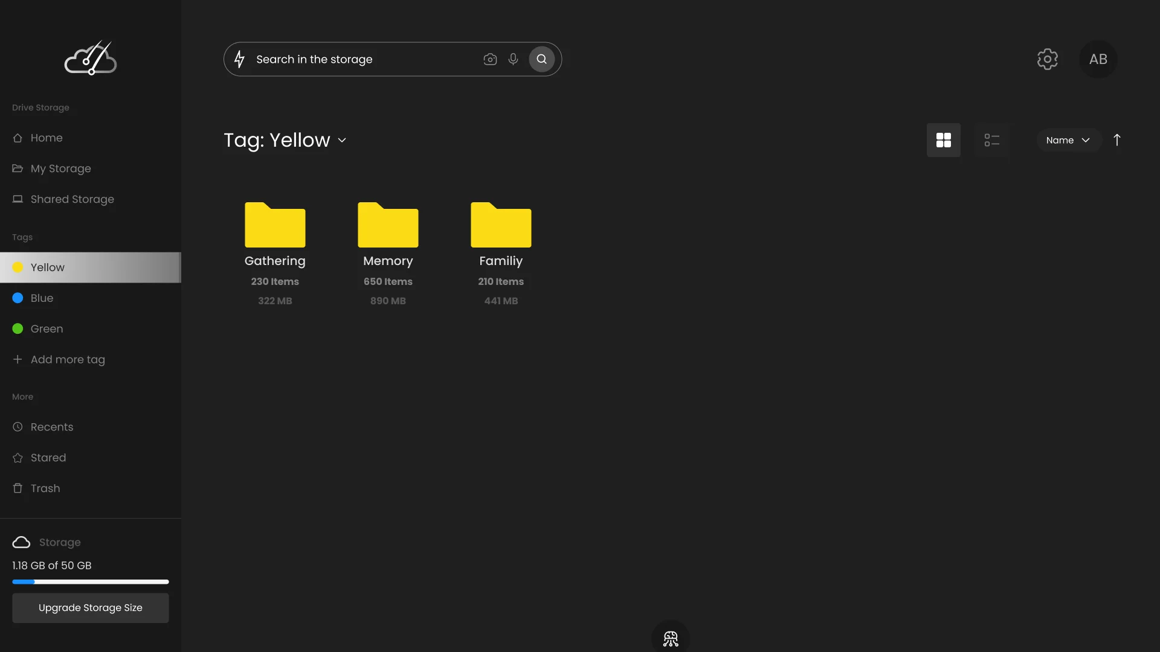Open Stared items
The width and height of the screenshot is (1160, 652).
point(91,458)
